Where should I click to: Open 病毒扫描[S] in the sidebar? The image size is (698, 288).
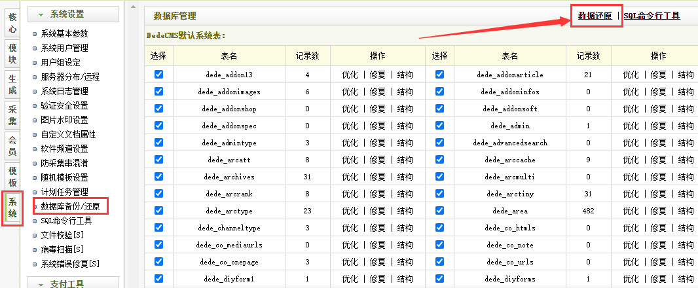[62, 249]
